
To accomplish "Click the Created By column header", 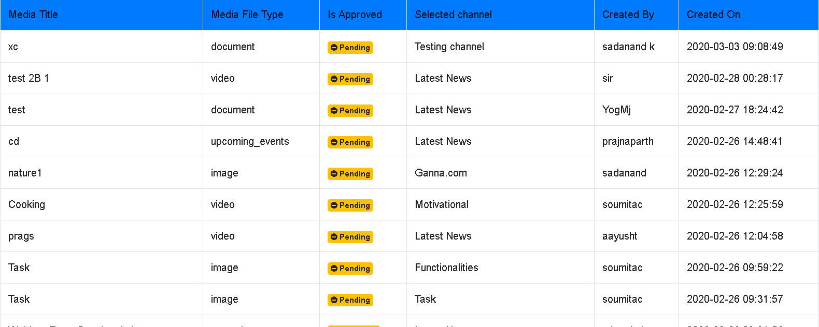I will (x=628, y=14).
